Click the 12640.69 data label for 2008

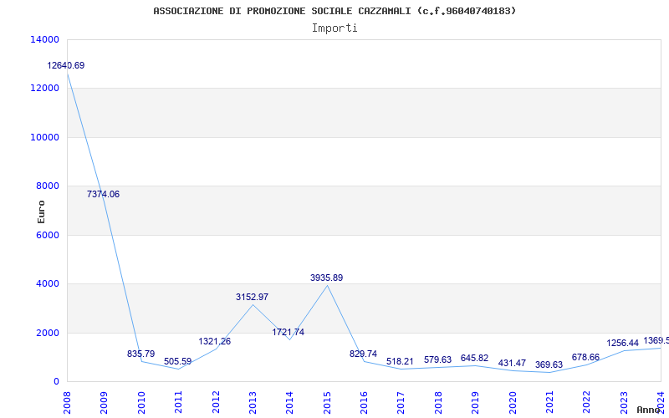(66, 65)
